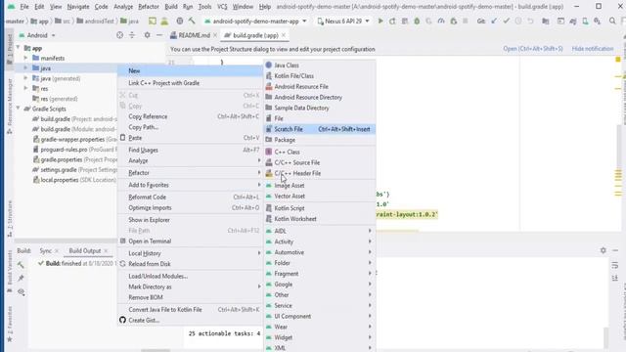Select settings.gradle in project tree
Viewport: 626px width, 352px height.
(74, 169)
